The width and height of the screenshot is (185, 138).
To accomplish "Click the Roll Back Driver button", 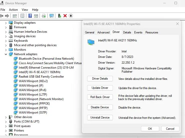I will tap(100, 97).
